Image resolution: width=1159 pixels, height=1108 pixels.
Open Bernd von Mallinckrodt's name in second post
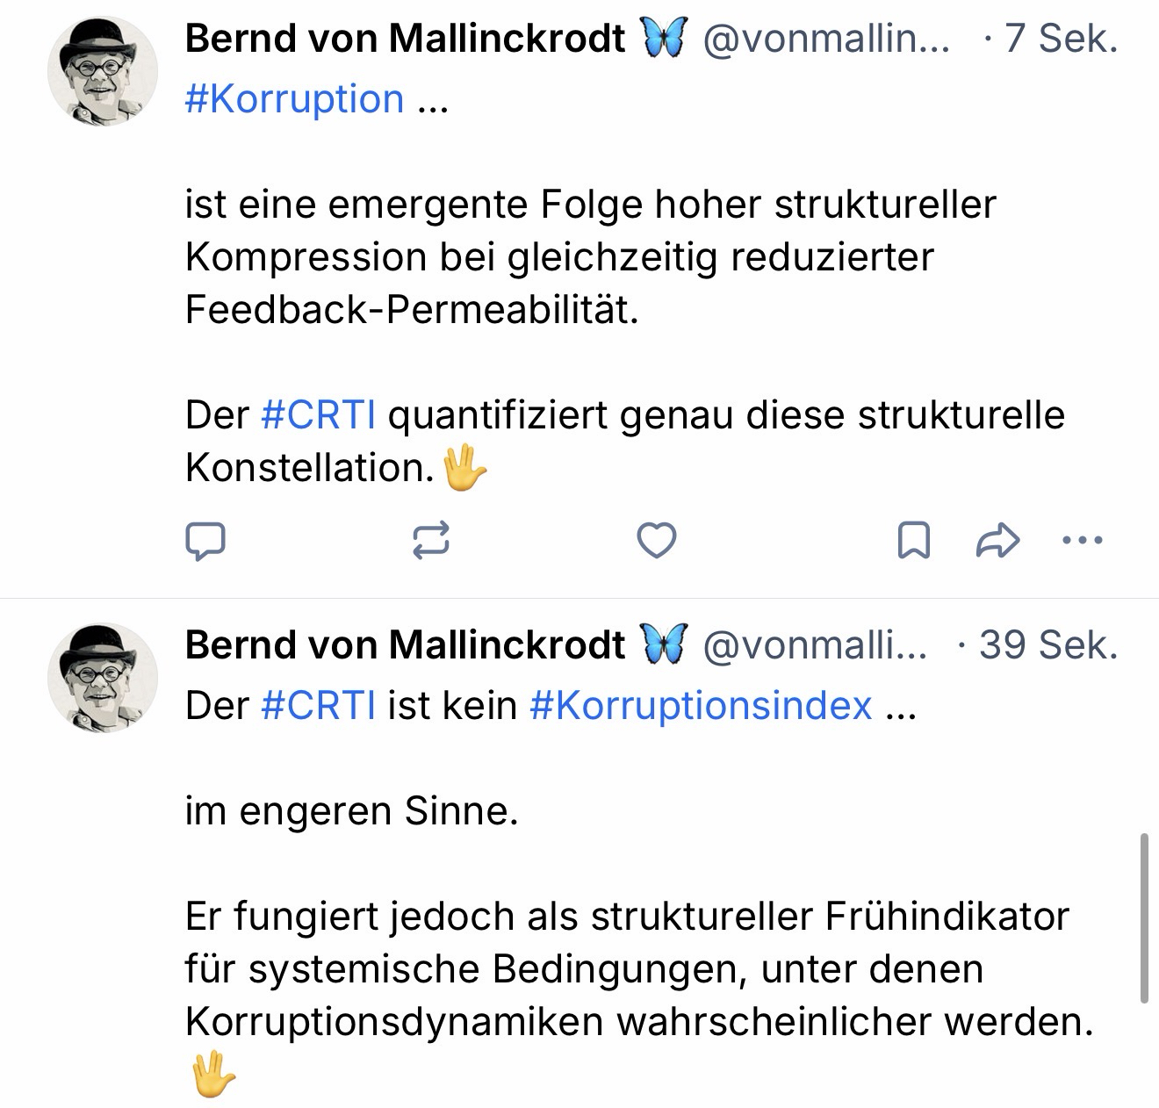click(x=405, y=645)
